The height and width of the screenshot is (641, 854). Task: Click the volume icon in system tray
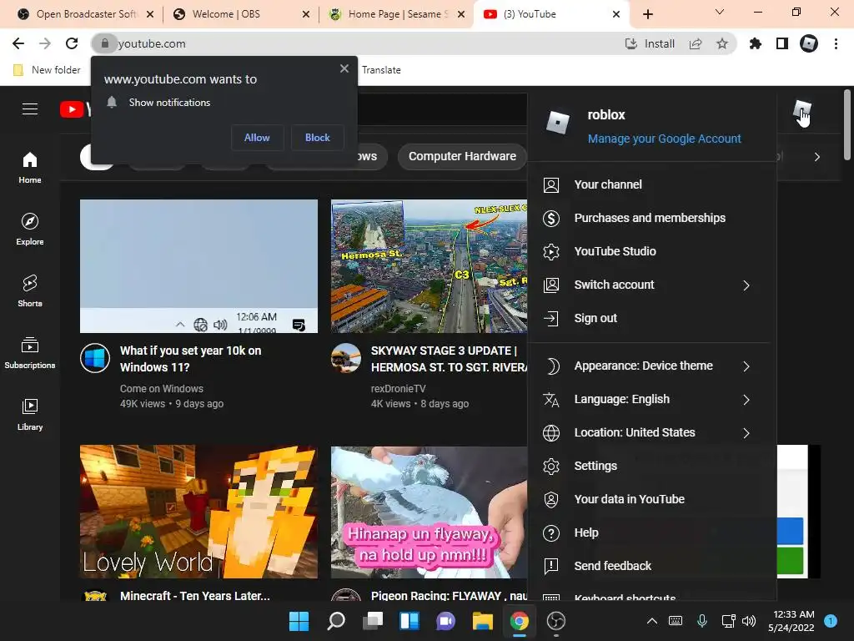pyautogui.click(x=749, y=621)
